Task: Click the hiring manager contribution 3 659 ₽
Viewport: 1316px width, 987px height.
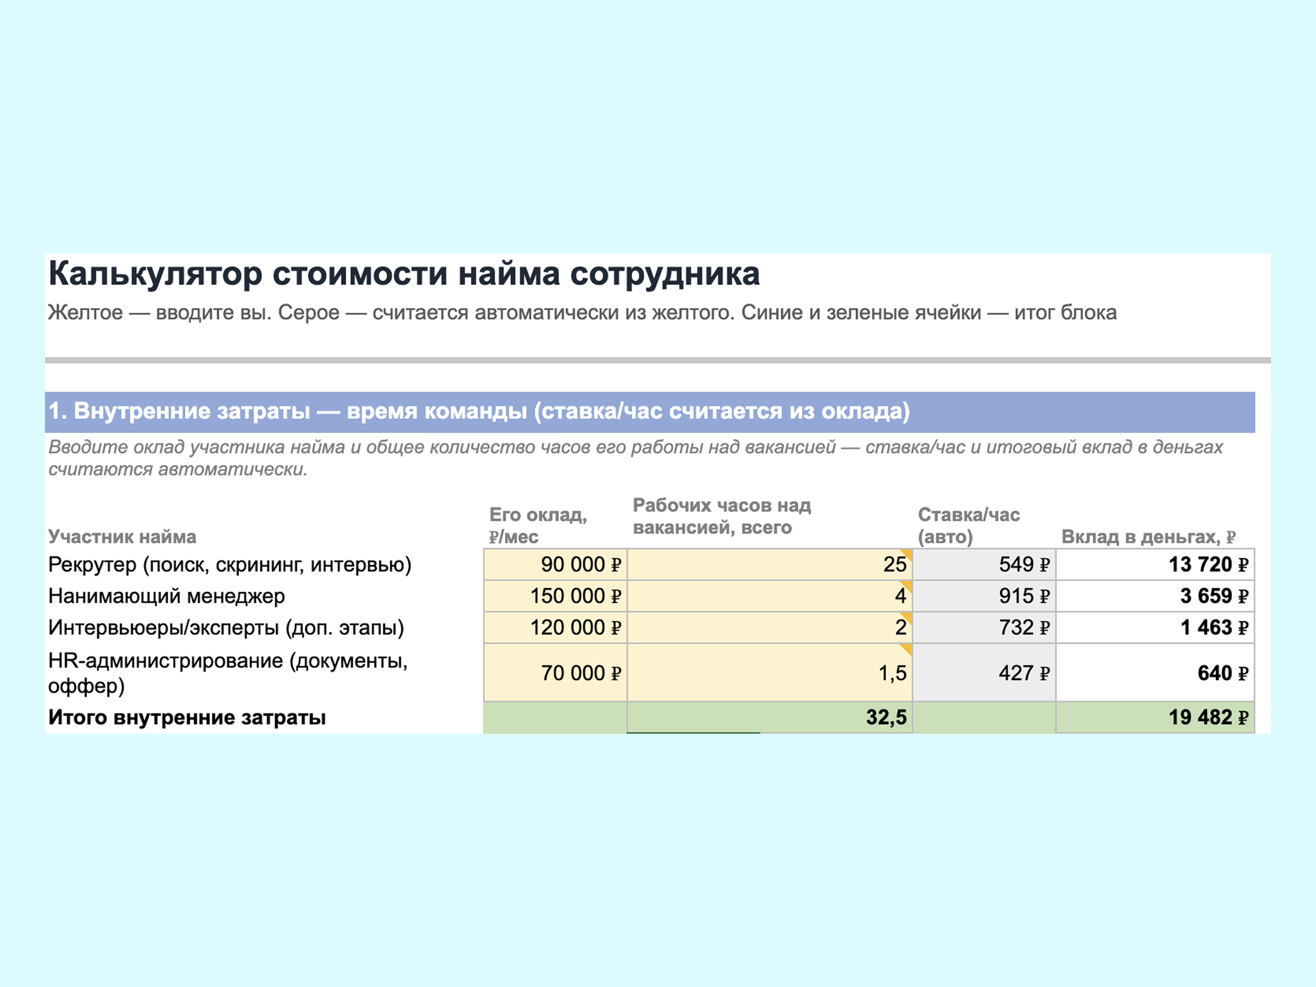Action: [1155, 595]
